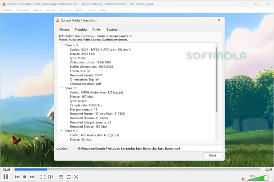Select Bits per sample: 16 row

tap(84, 110)
